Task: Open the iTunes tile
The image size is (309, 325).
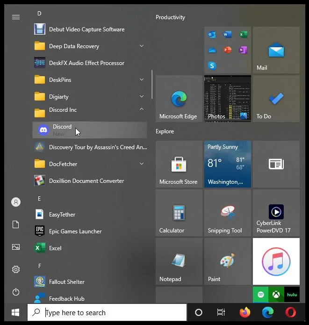Action: click(276, 261)
